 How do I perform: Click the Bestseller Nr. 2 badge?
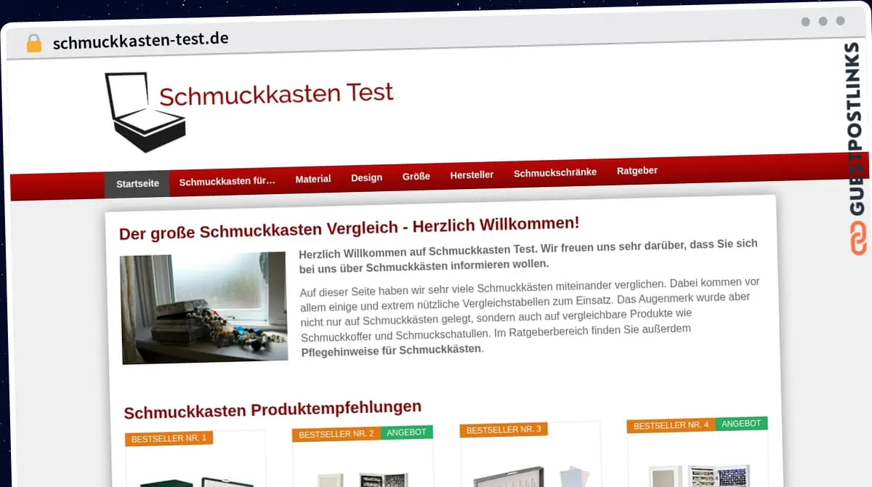[336, 434]
